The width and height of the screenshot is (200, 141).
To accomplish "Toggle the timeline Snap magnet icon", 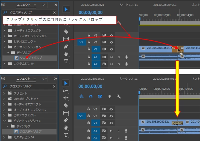I will point(91,97).
